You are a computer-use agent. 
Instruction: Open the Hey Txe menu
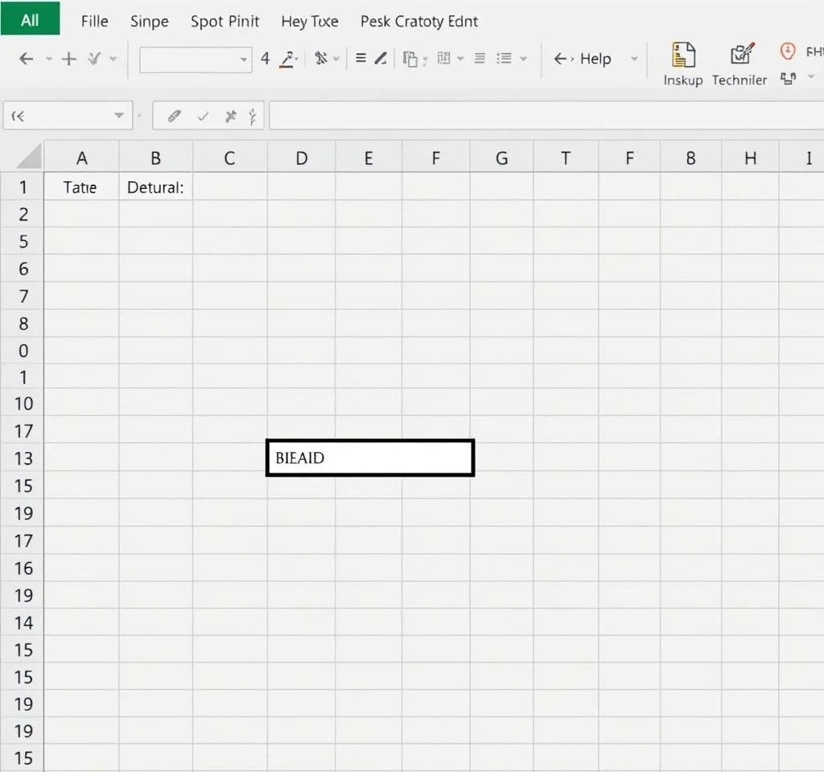point(310,22)
